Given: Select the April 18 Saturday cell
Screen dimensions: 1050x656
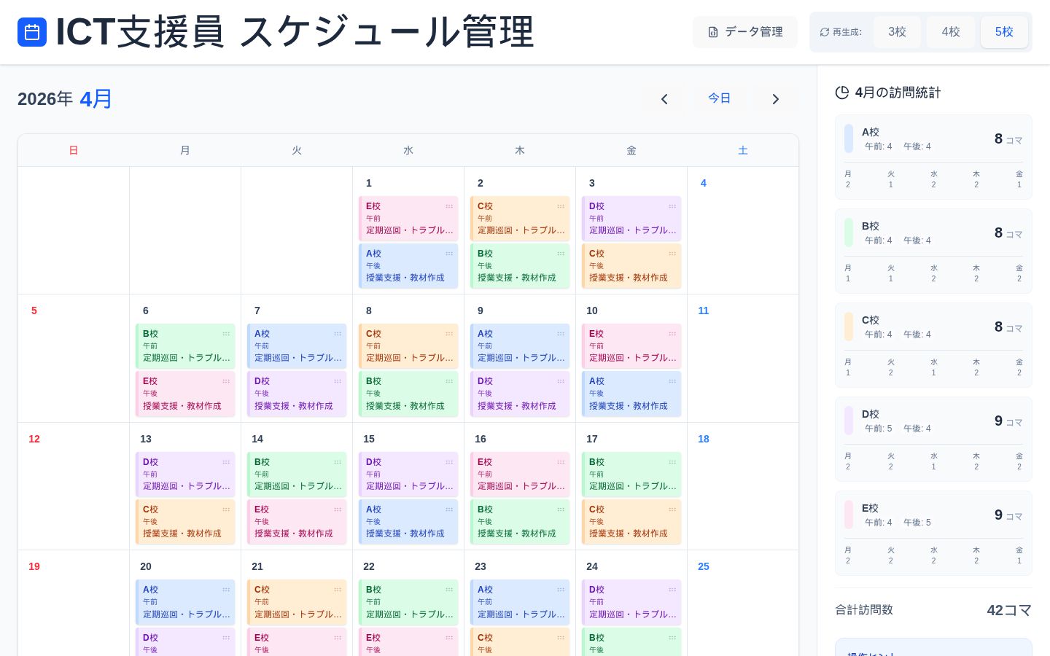Looking at the screenshot, I should pos(742,488).
